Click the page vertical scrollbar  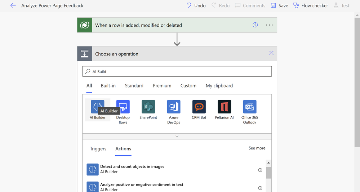pyautogui.click(x=357, y=82)
